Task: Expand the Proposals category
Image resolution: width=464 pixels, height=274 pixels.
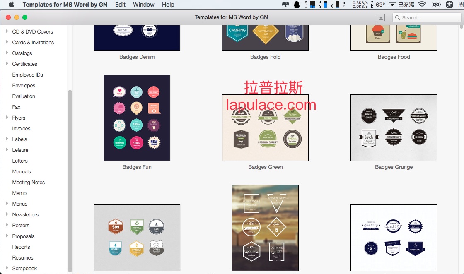Action: (7, 236)
